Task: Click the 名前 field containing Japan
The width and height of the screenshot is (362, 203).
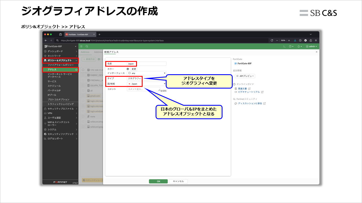Action: click(x=147, y=64)
